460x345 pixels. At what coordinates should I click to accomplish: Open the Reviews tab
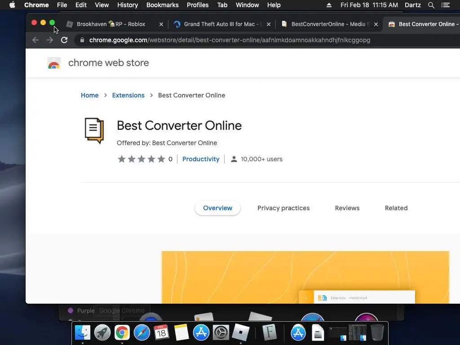pyautogui.click(x=347, y=208)
